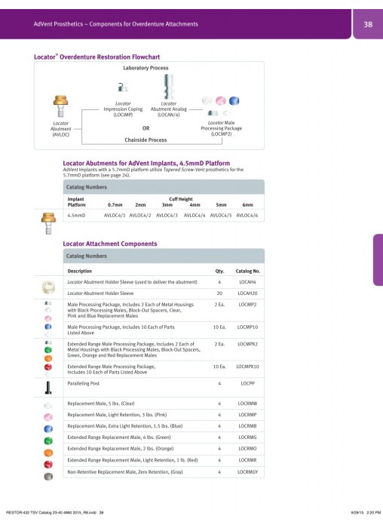383x525 pixels.
Task: Click the Locator Abutment Analog image
Action: click(168, 87)
